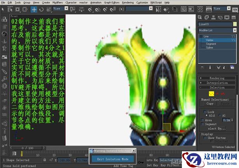
Task: Open render type View dropdown
Action: pos(229,9)
